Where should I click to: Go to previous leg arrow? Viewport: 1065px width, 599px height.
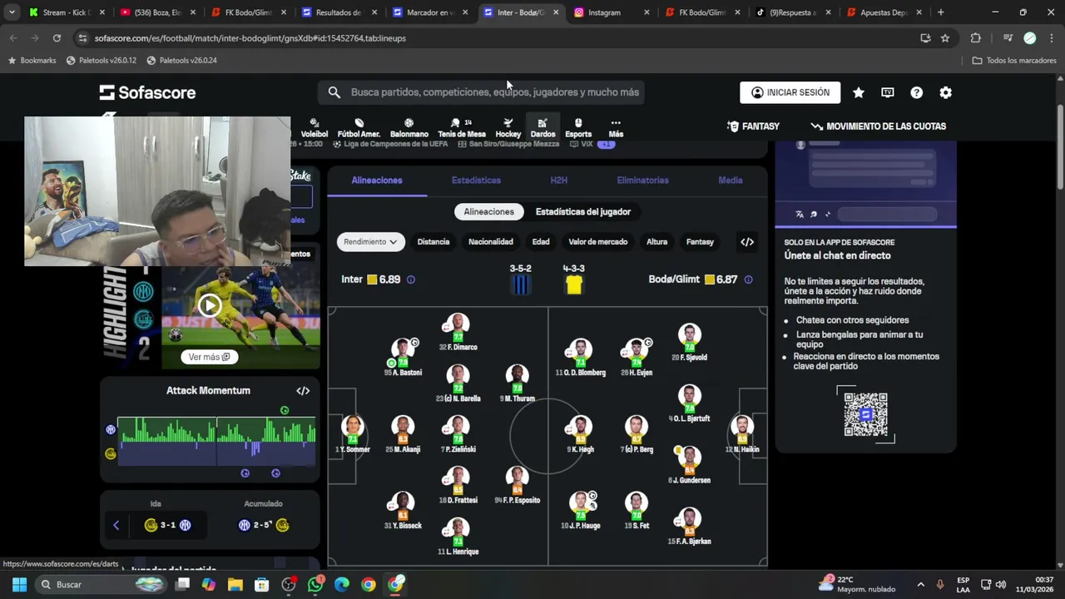tap(116, 525)
